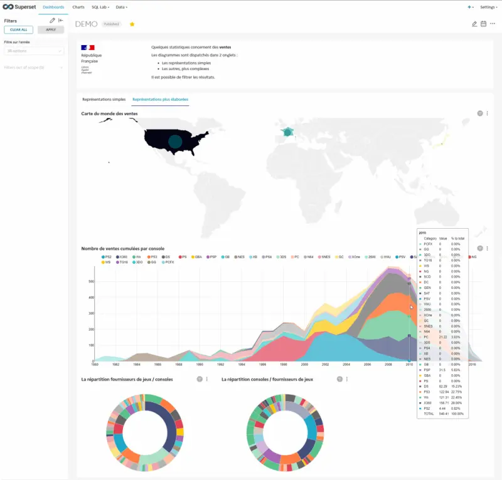The height and width of the screenshot is (480, 502).
Task: Open the SQL Lab dropdown menu
Action: pyautogui.click(x=100, y=7)
